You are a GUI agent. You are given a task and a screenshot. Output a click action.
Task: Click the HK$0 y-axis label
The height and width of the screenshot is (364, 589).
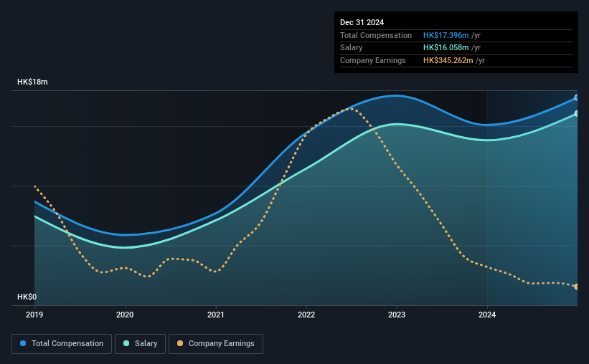click(x=27, y=297)
